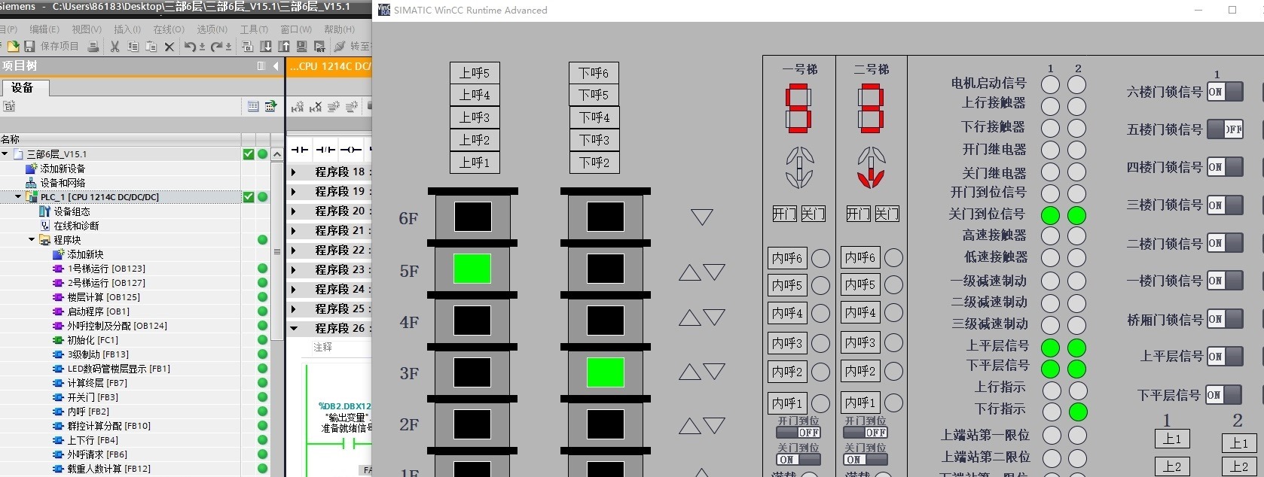The height and width of the screenshot is (477, 1264).
Task: Insert a normally closed contact
Action: (x=325, y=149)
